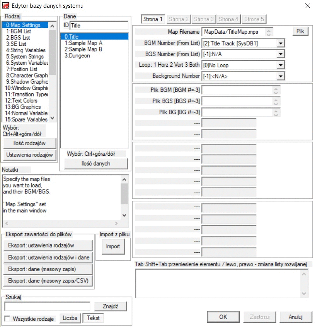
Task: Enable the Wszystkie rodzaje checkbox
Action: (x=7, y=318)
